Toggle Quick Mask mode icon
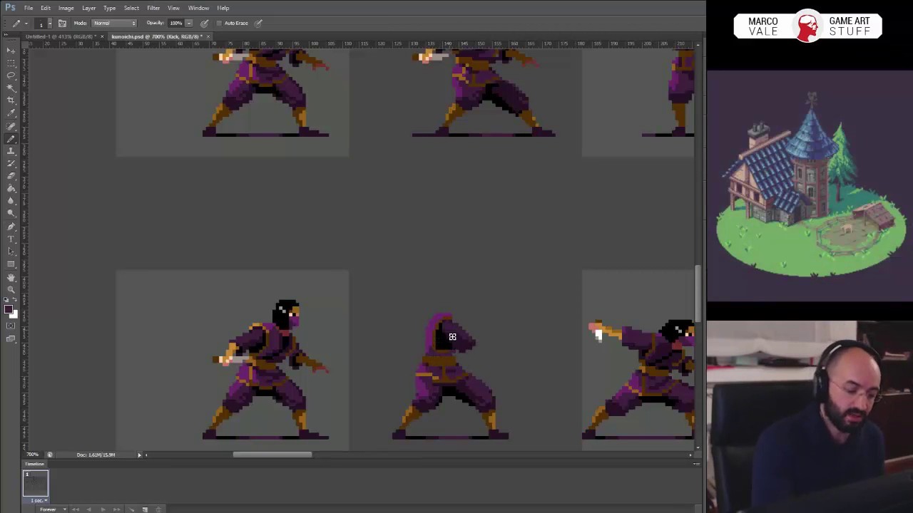The height and width of the screenshot is (513, 913). pyautogui.click(x=11, y=326)
